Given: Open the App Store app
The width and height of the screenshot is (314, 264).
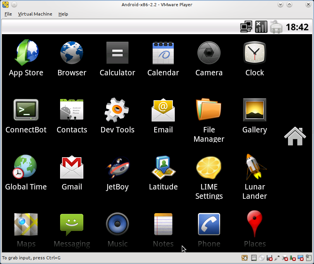Looking at the screenshot, I should (26, 58).
